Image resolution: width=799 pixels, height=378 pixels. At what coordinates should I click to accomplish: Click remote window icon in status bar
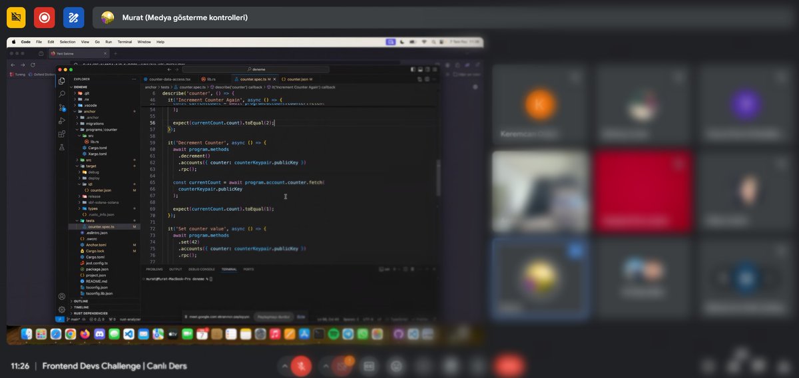click(x=59, y=319)
